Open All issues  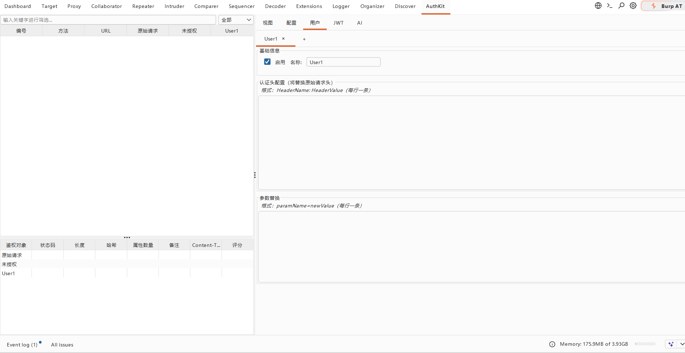click(62, 345)
